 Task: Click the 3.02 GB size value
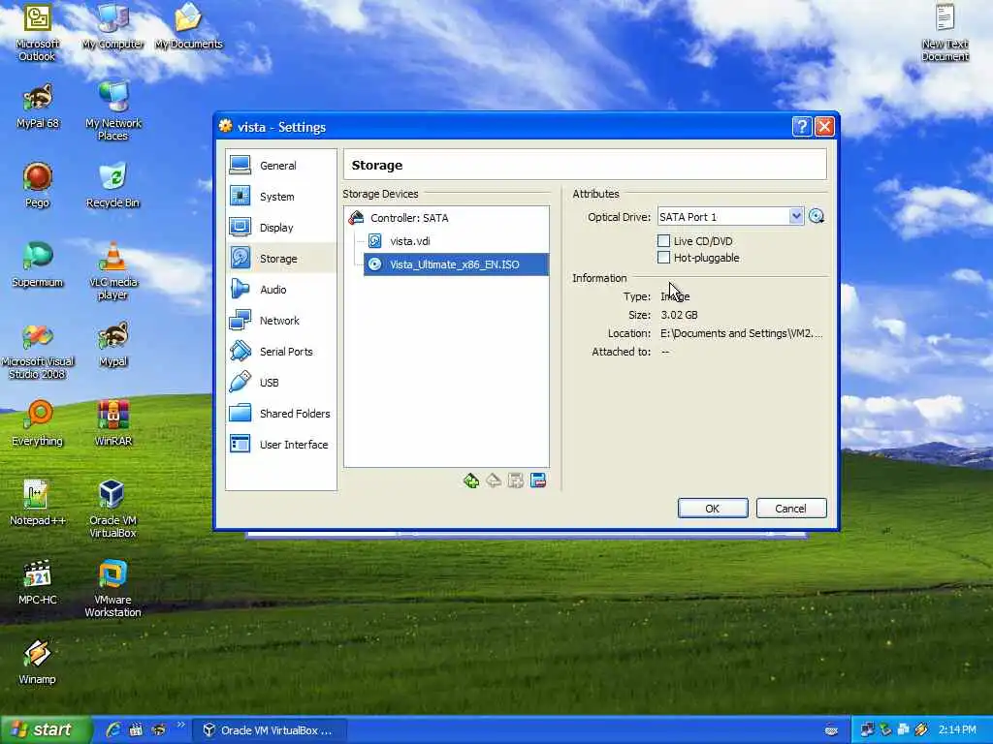679,315
